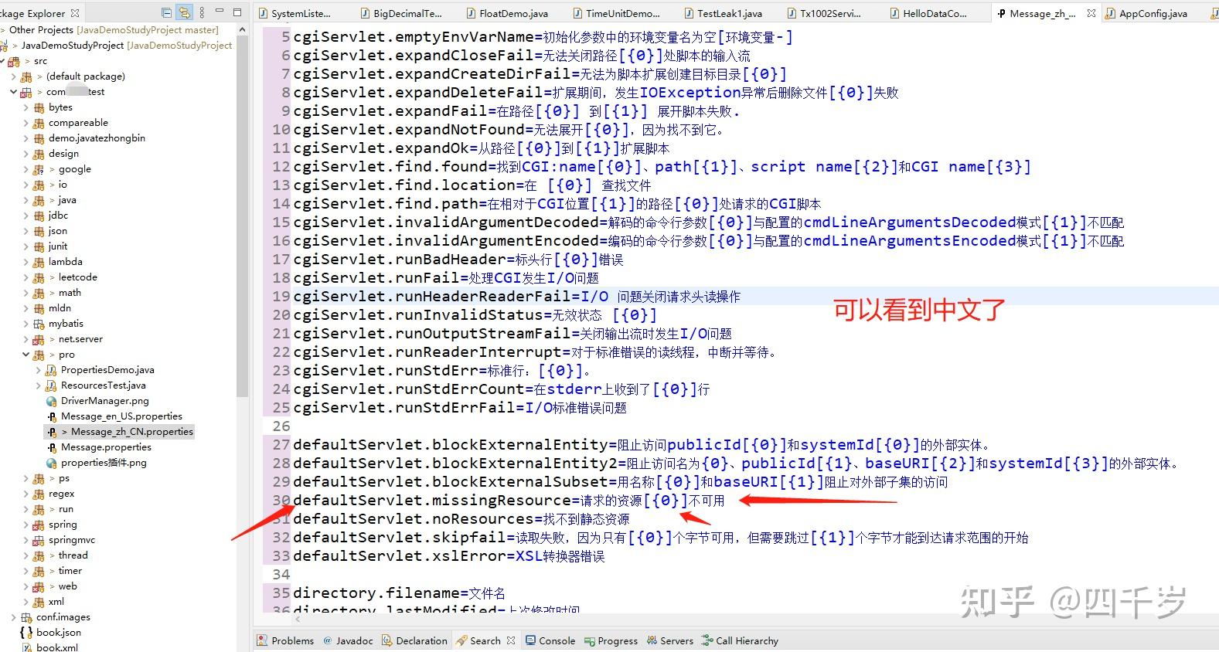Expand the PropertiesDemo.java node
Image resolution: width=1219 pixels, height=652 pixels.
39,370
